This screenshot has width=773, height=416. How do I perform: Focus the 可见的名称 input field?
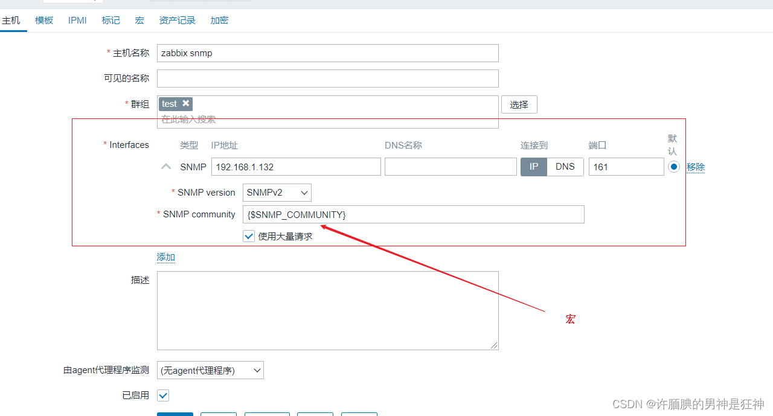(x=328, y=78)
